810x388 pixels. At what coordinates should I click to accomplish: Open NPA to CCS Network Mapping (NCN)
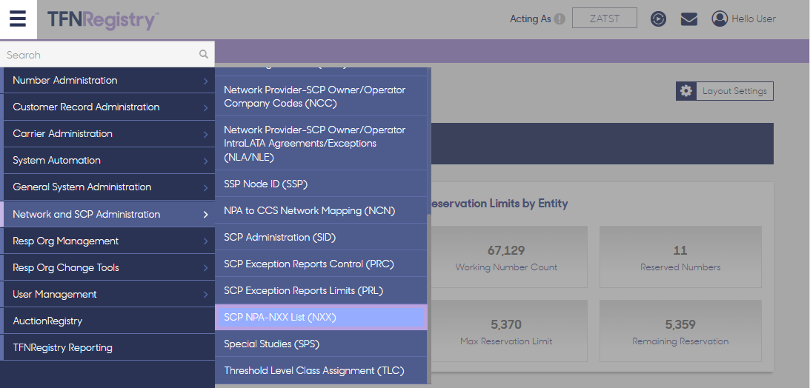(x=321, y=210)
